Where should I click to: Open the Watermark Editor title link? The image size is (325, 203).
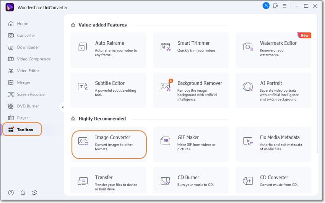(x=278, y=43)
